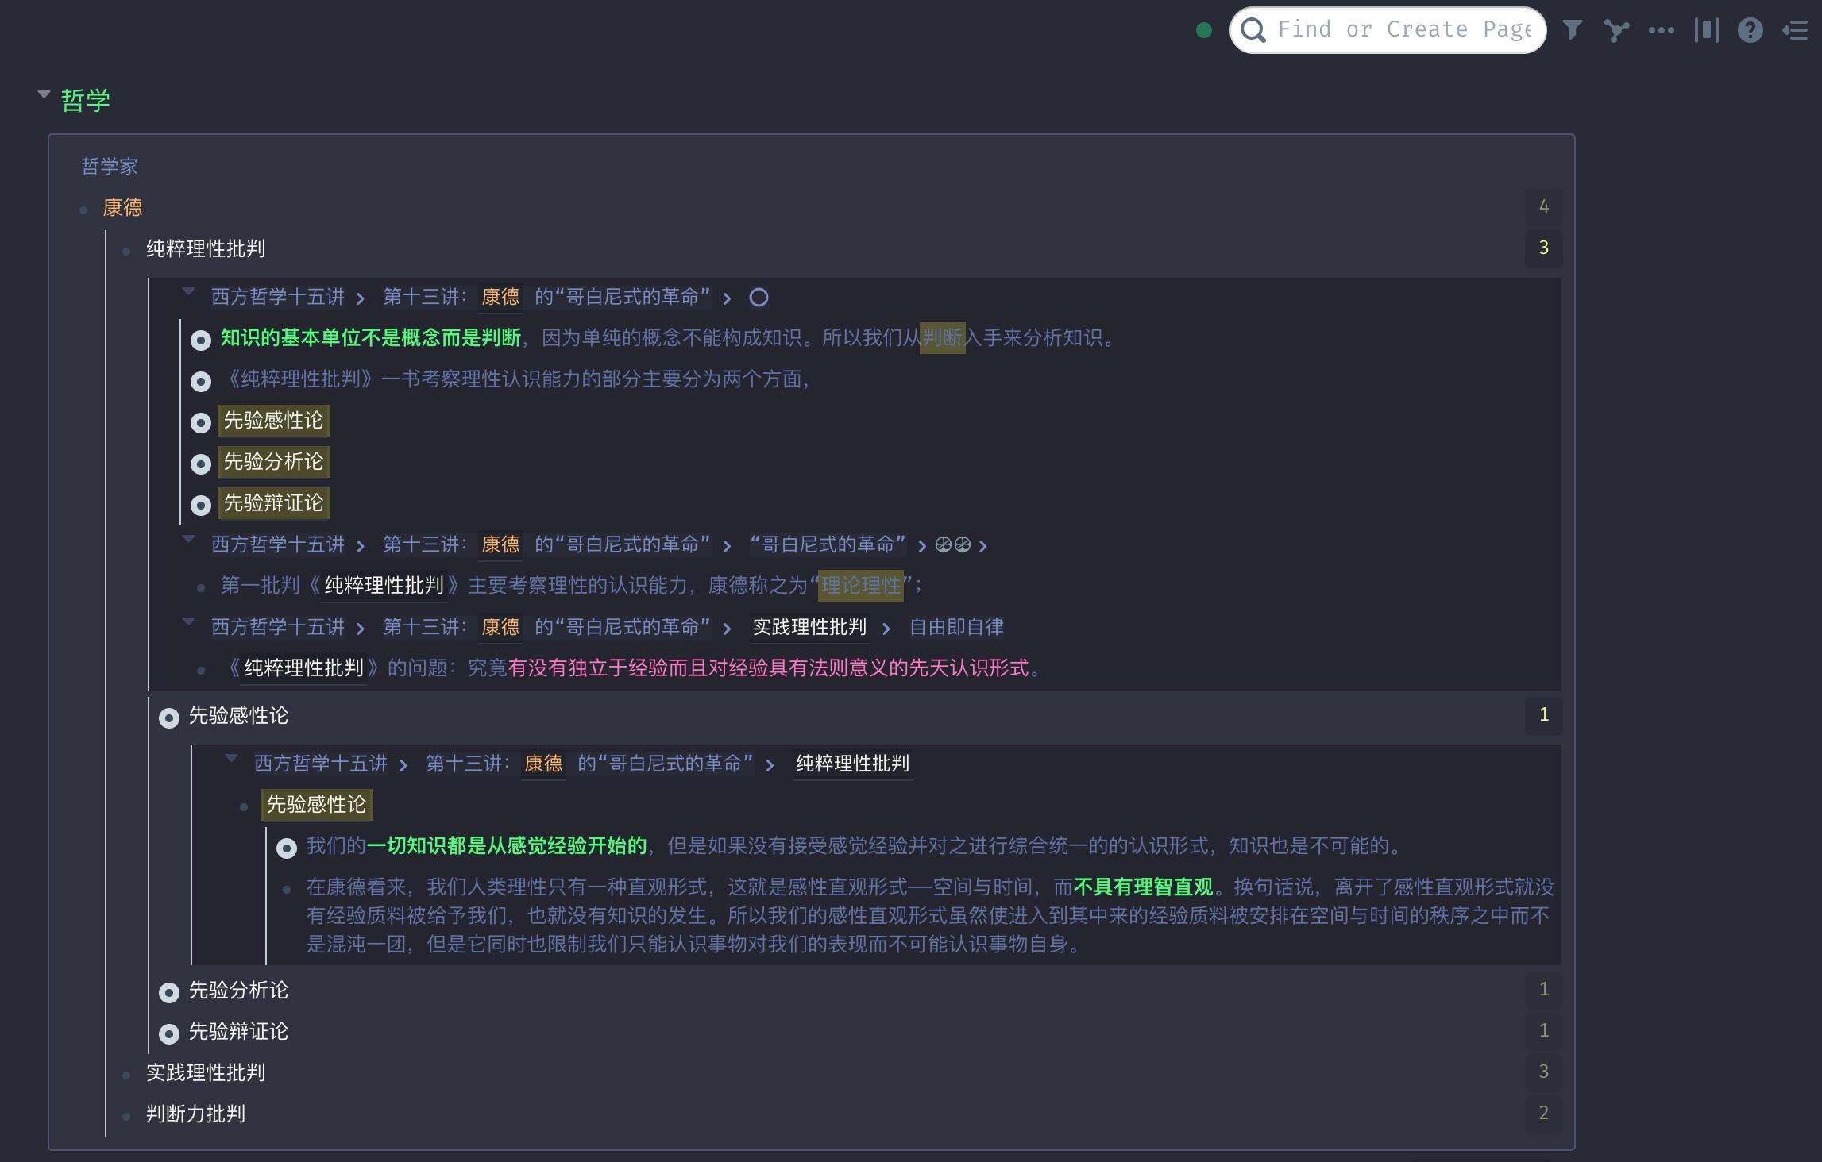
Task: Click the bullet next to 判断力批判
Action: click(126, 1116)
